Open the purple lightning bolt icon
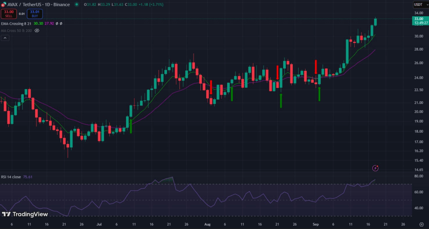 (375, 168)
